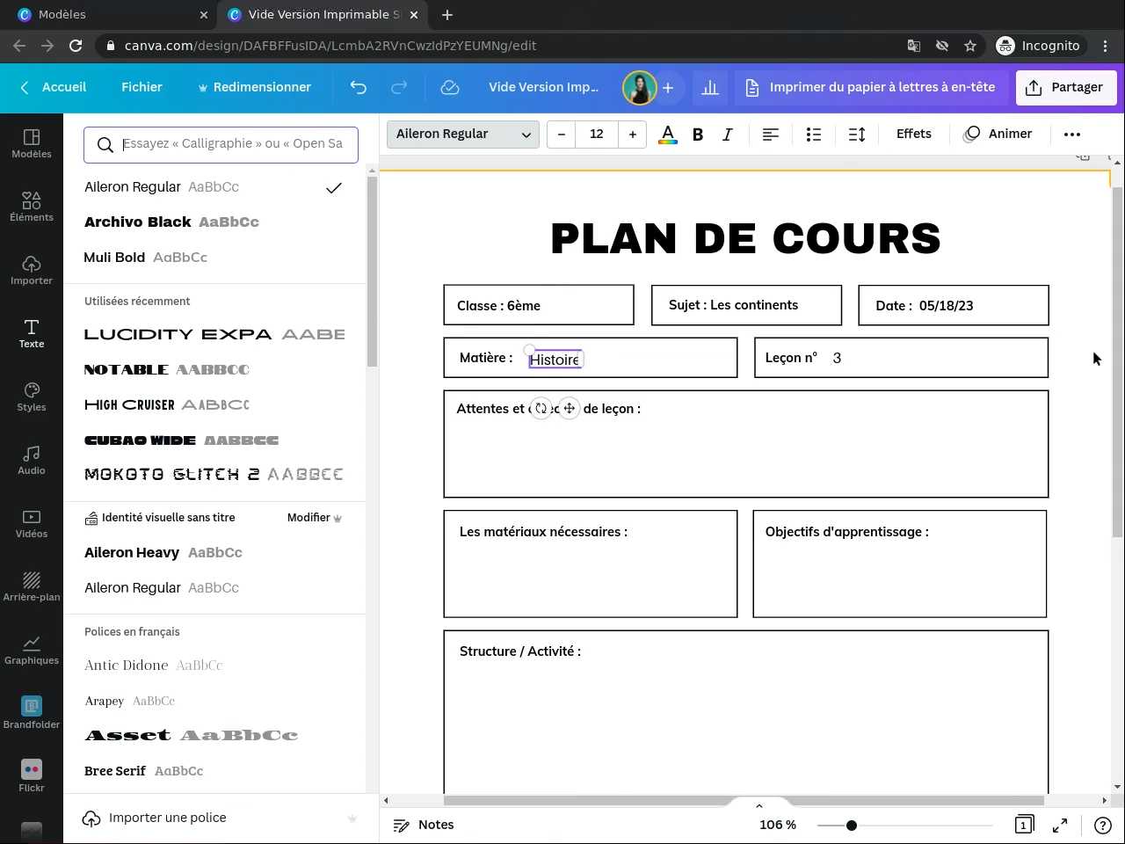Adjust the zoom slider handle
This screenshot has width=1125, height=844.
(x=852, y=825)
